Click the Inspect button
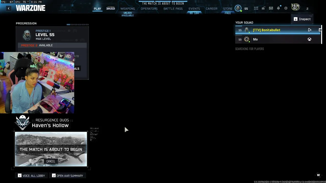The height and width of the screenshot is (183, 326). click(x=302, y=19)
